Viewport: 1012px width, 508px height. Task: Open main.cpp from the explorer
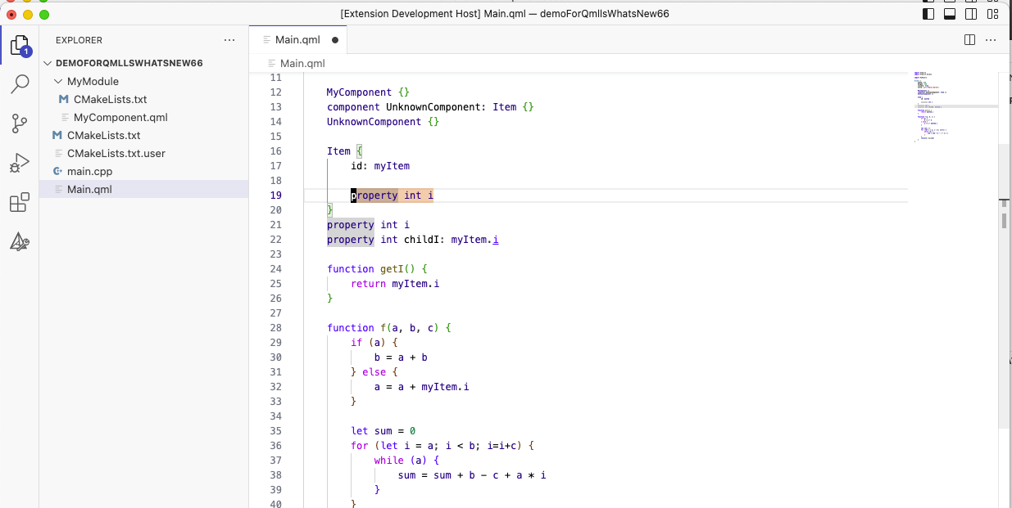coord(89,171)
